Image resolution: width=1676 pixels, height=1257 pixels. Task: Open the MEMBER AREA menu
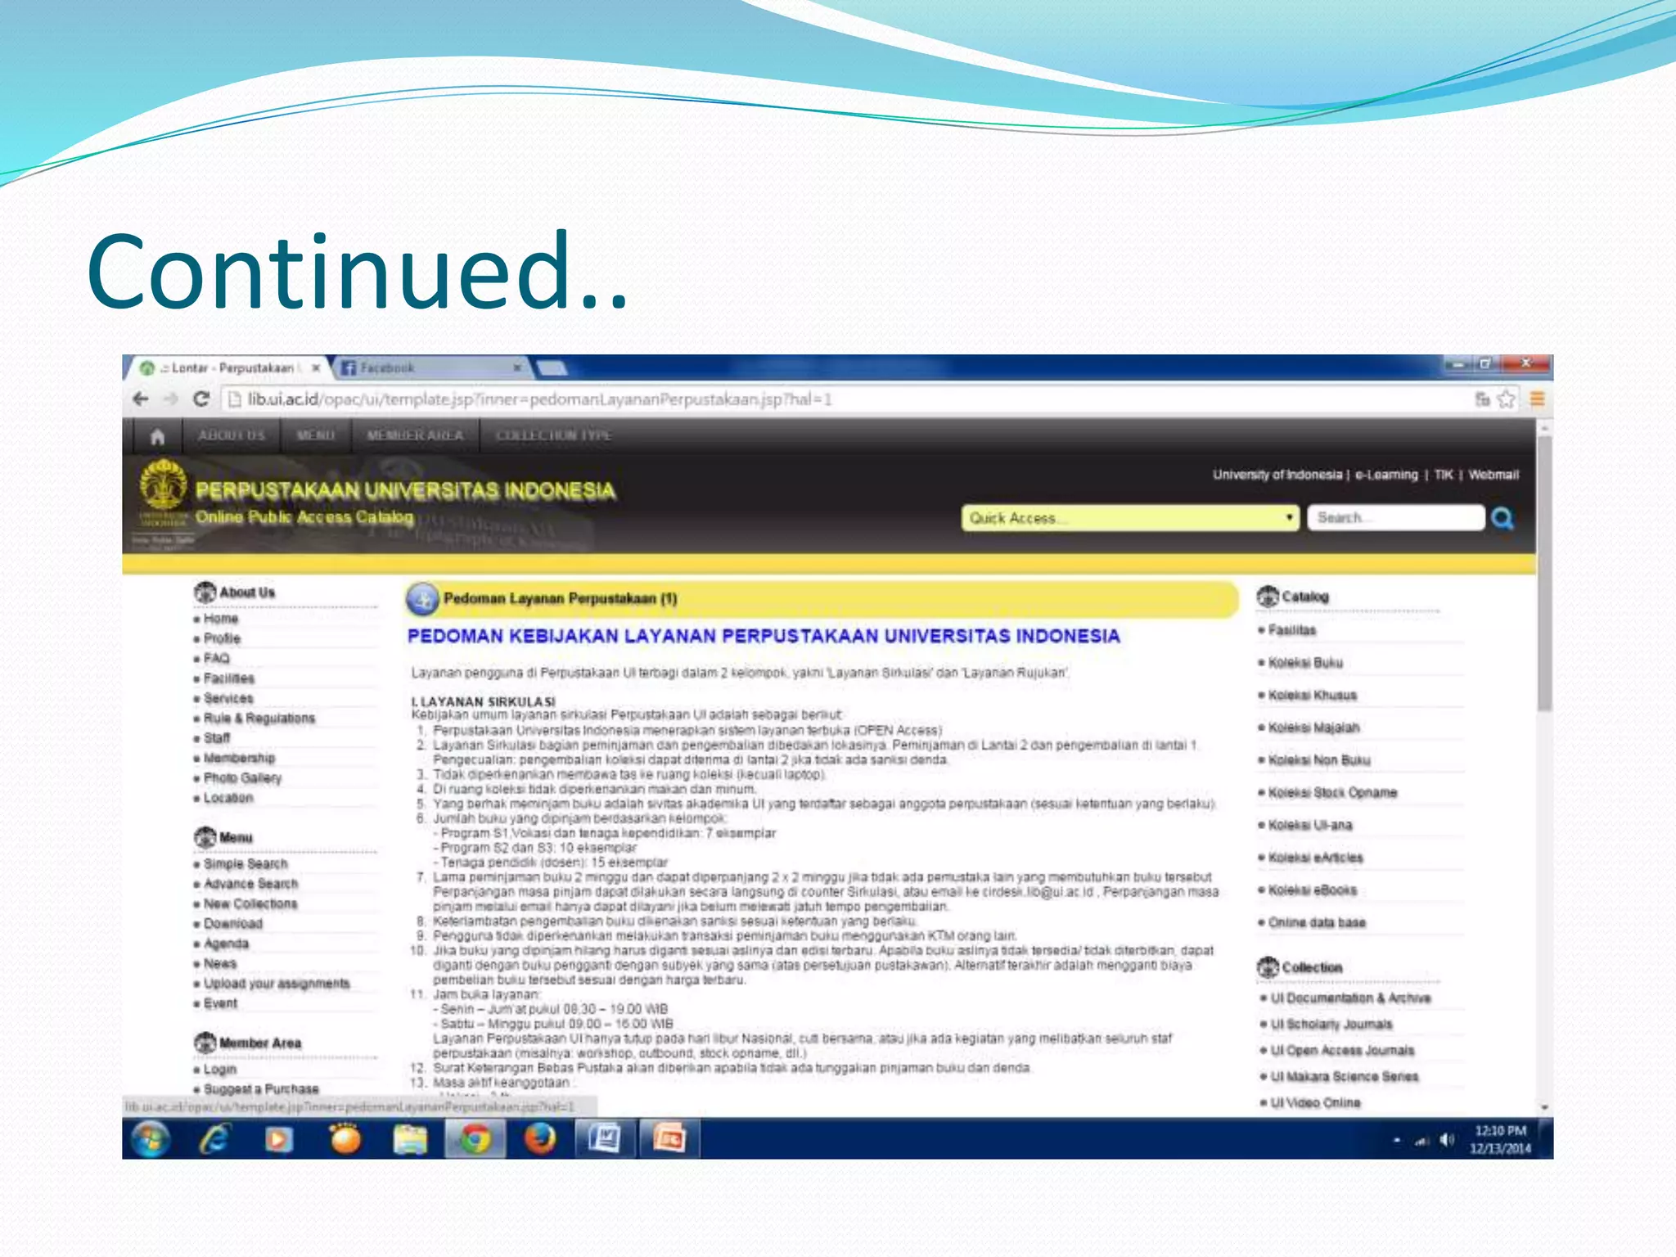click(x=415, y=435)
